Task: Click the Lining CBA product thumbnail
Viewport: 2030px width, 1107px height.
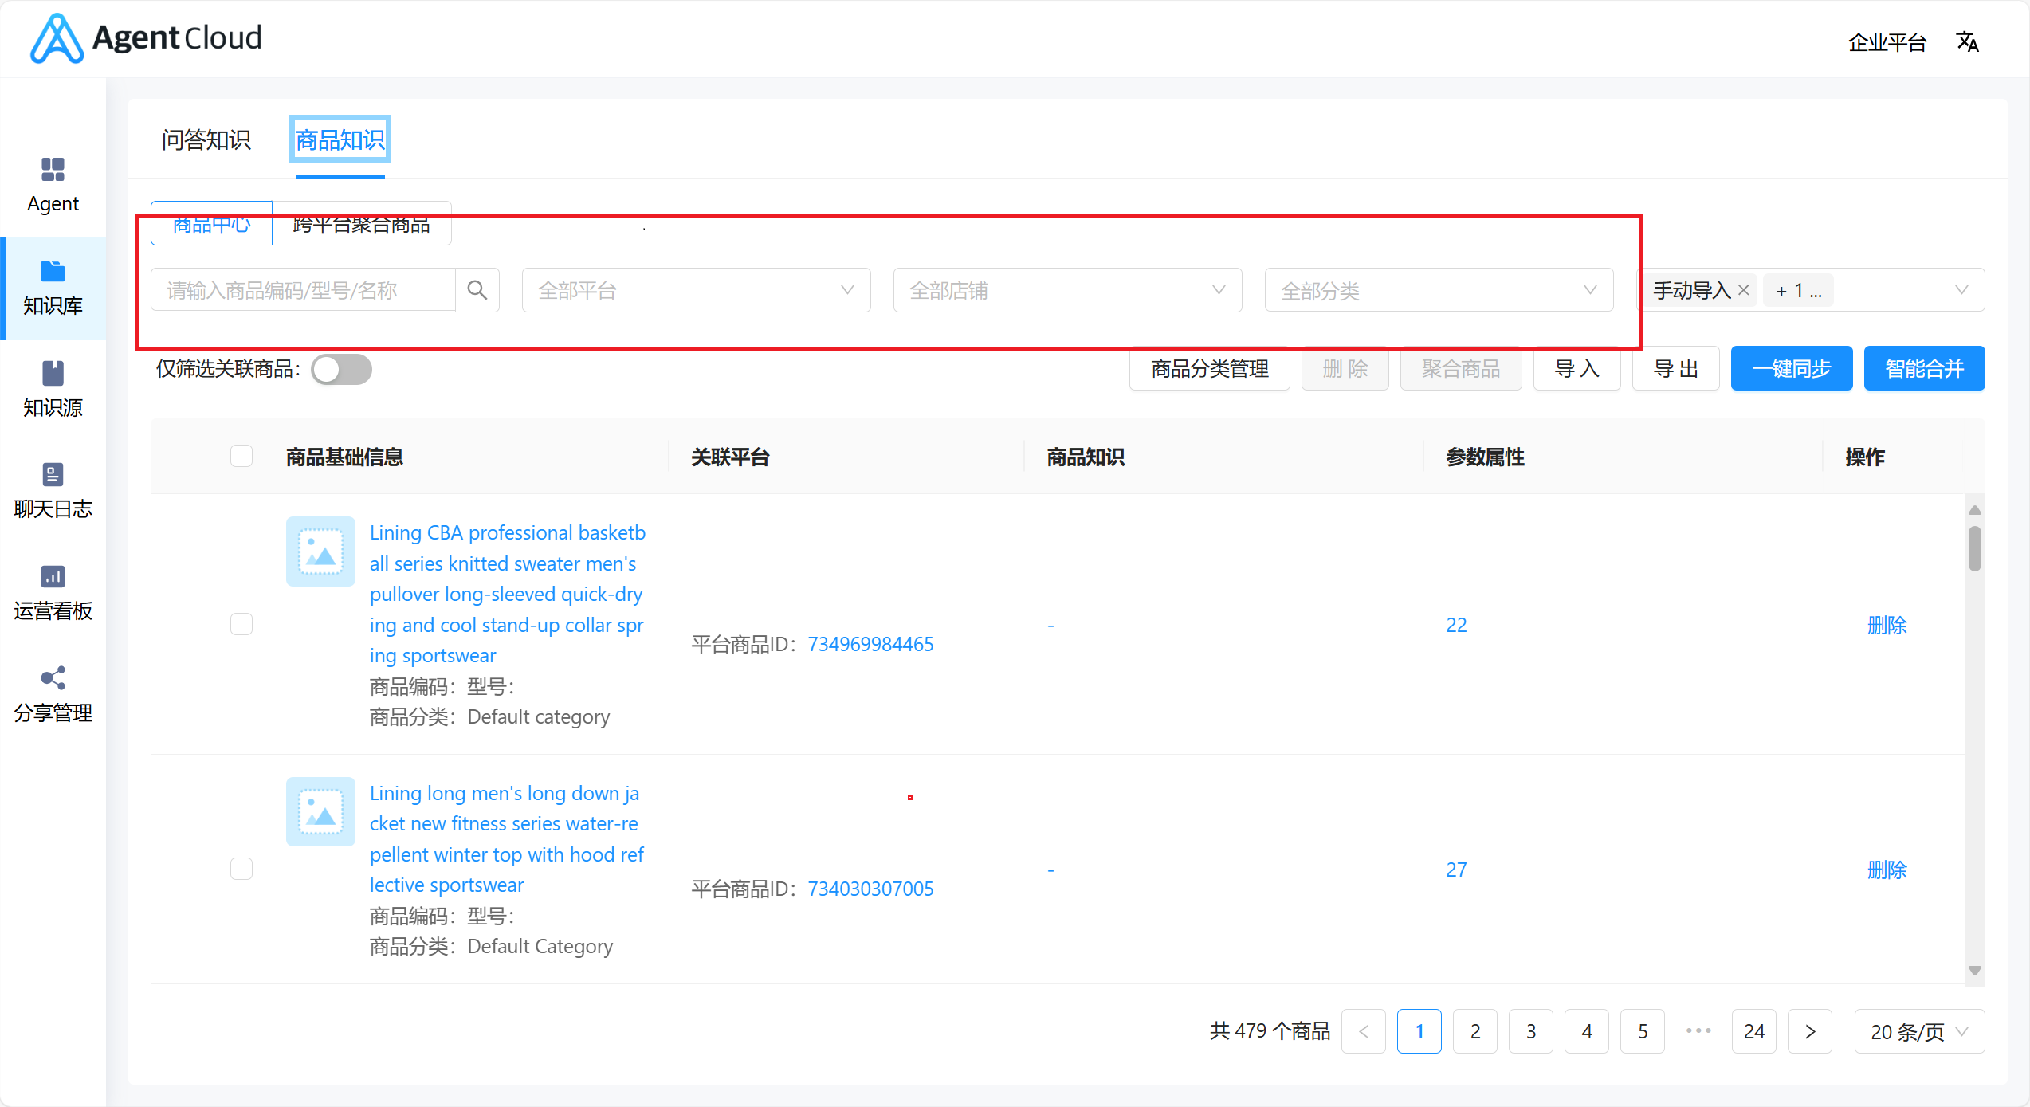Action: (x=320, y=552)
